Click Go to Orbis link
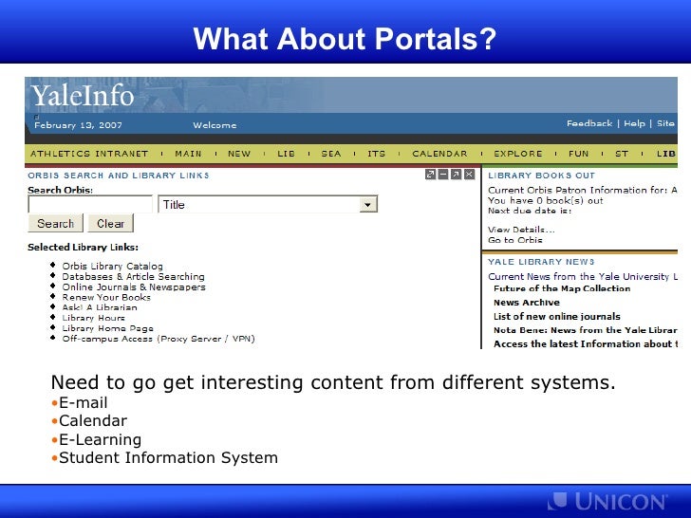This screenshot has height=518, width=691. point(515,240)
